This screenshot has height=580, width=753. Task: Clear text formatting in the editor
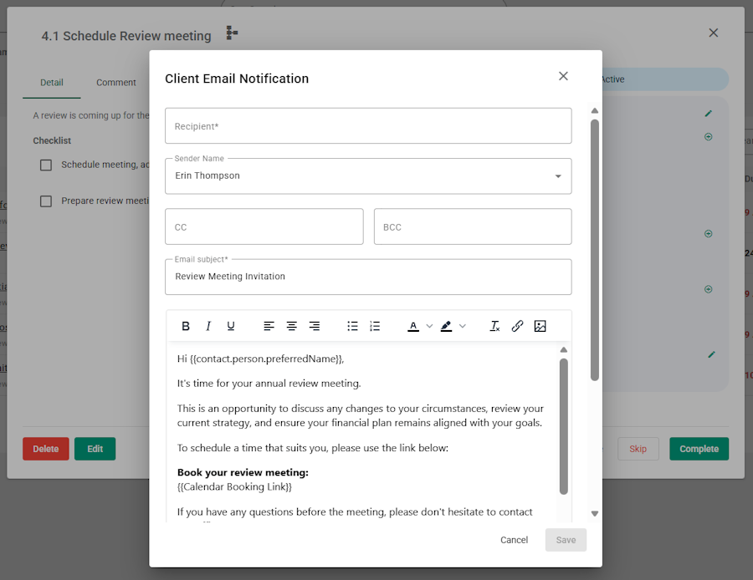[494, 326]
